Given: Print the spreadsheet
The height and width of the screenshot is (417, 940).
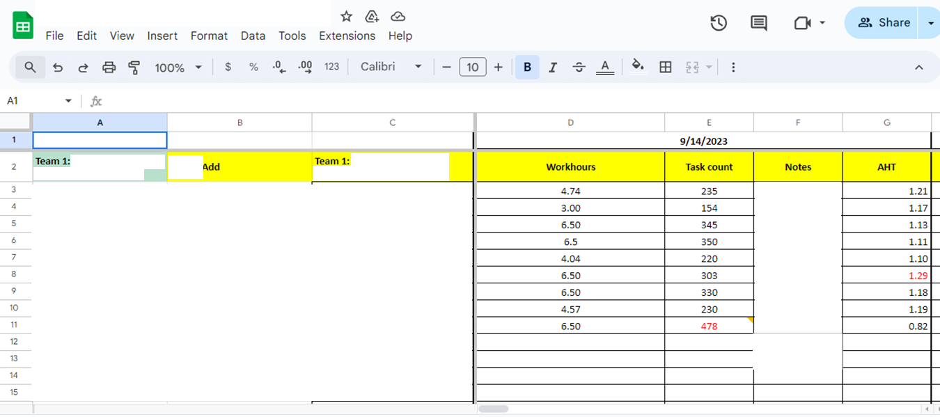Looking at the screenshot, I should pos(109,68).
